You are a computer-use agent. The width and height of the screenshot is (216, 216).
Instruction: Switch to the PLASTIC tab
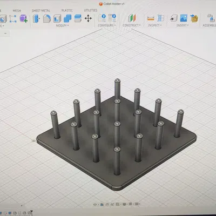coord(67,10)
